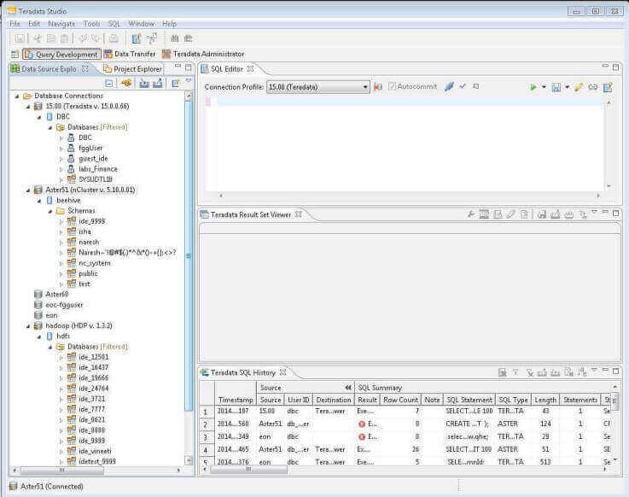The width and height of the screenshot is (629, 497).
Task: Click the save icon in Result Set Viewer toolbar
Action: [542, 214]
